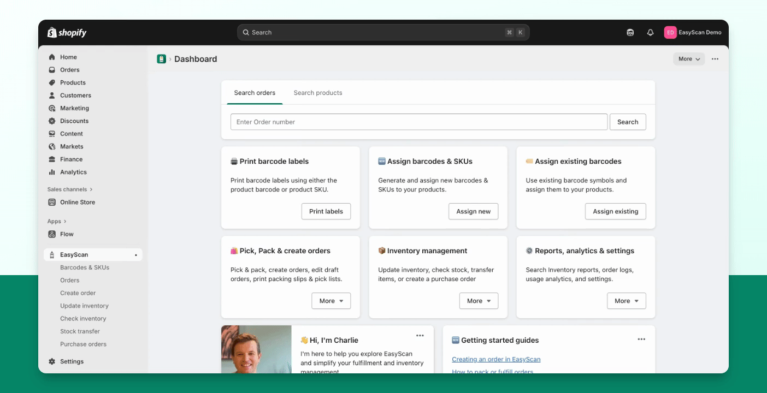Open three-dot menu on Charlie card
The width and height of the screenshot is (767, 393).
point(420,336)
